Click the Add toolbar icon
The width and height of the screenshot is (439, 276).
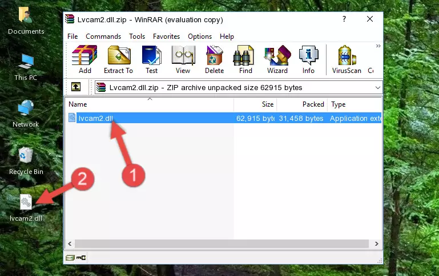click(x=84, y=59)
